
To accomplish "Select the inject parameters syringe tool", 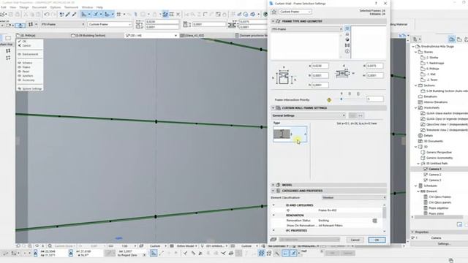I will click(74, 15).
